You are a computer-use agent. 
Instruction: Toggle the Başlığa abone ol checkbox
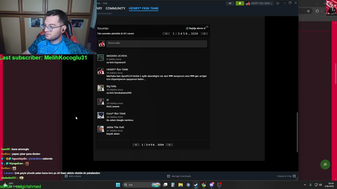pyautogui.click(x=187, y=28)
